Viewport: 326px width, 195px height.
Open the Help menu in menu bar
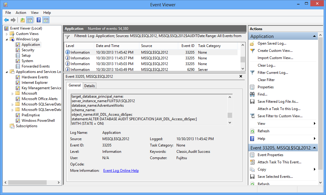(47, 13)
